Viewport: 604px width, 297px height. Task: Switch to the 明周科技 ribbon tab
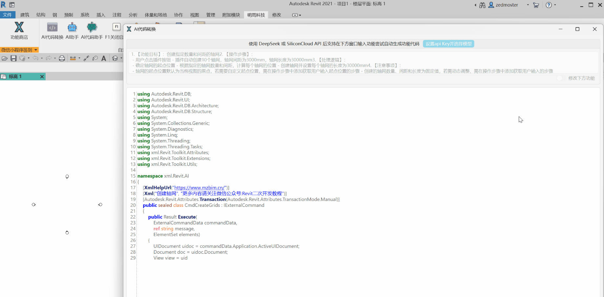256,15
